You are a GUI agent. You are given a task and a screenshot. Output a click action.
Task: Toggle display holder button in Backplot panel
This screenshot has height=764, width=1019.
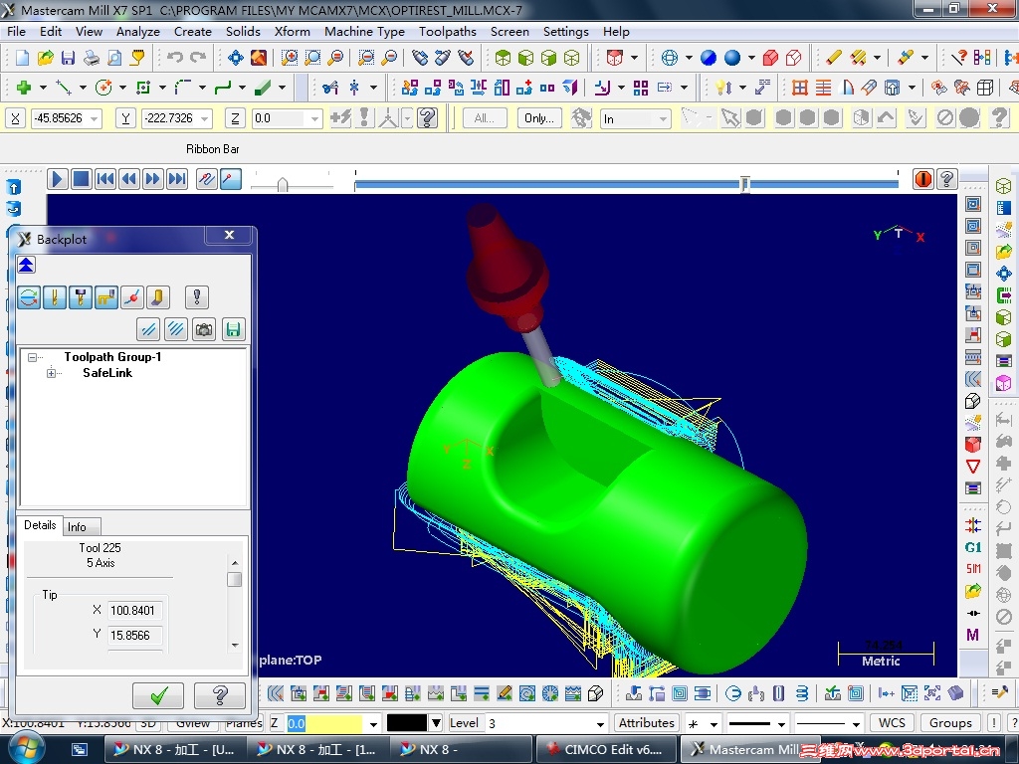[81, 296]
